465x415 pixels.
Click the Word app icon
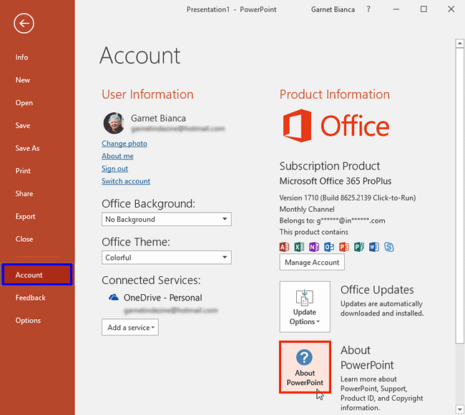coord(374,247)
